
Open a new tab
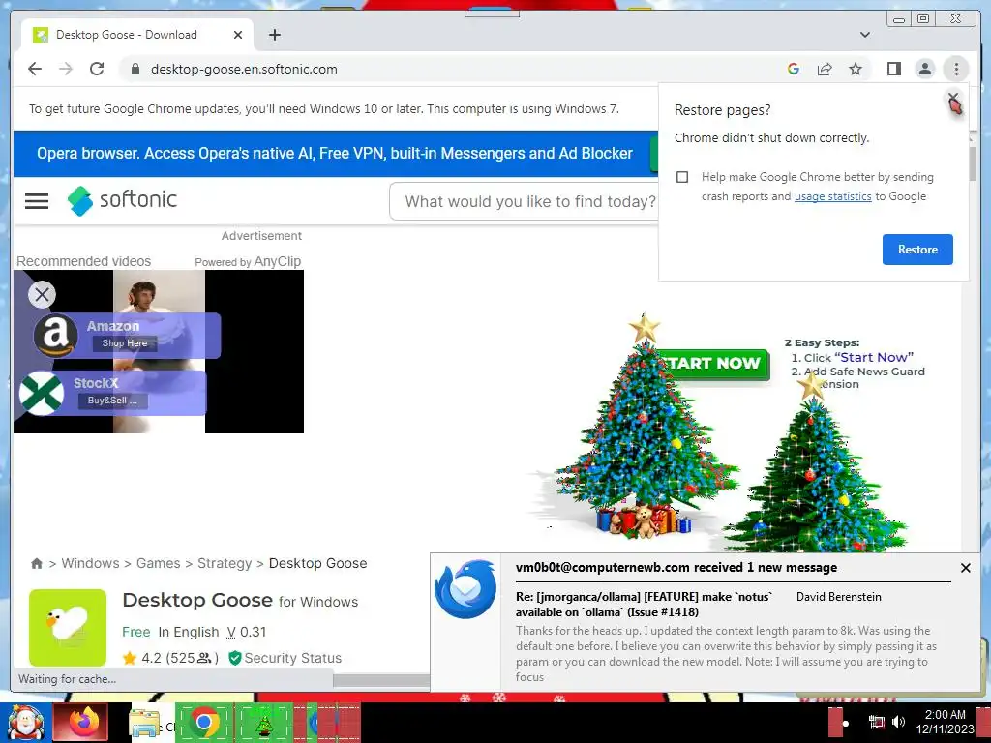pos(274,35)
